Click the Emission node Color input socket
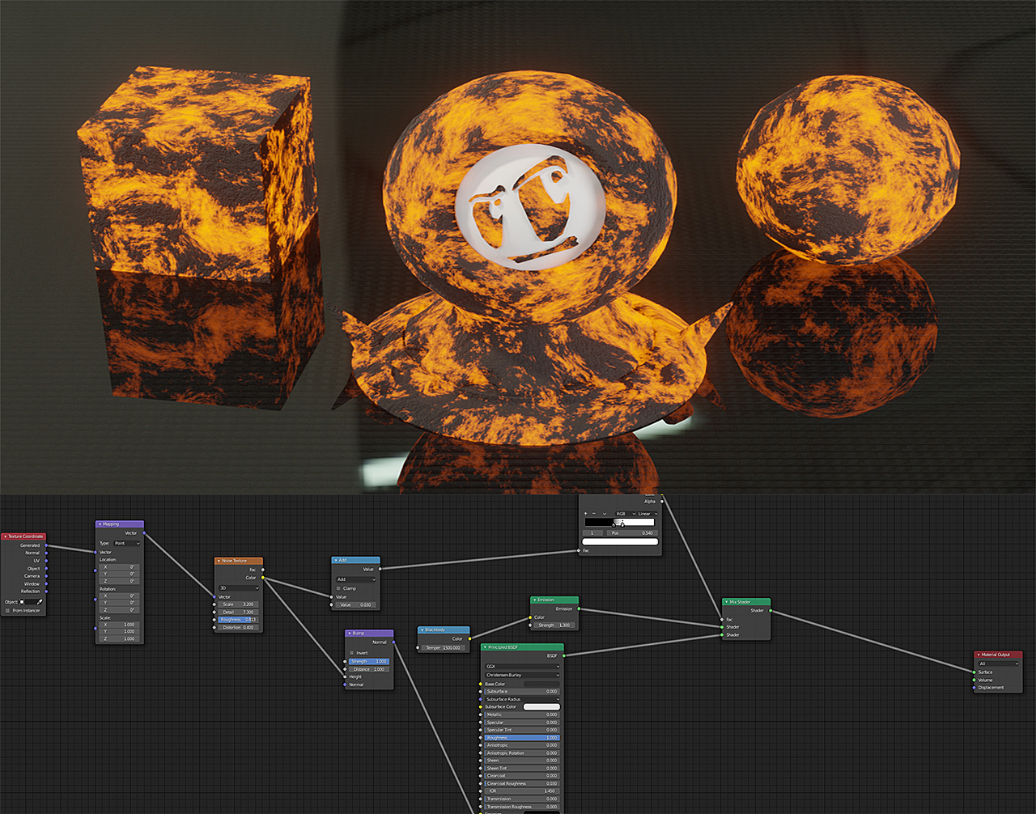The height and width of the screenshot is (814, 1036). click(x=530, y=617)
